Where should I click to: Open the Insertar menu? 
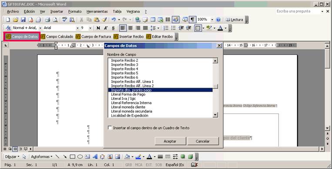[x=57, y=11]
